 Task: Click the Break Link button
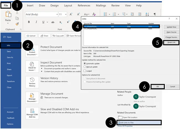pyautogui.click(x=171, y=42)
